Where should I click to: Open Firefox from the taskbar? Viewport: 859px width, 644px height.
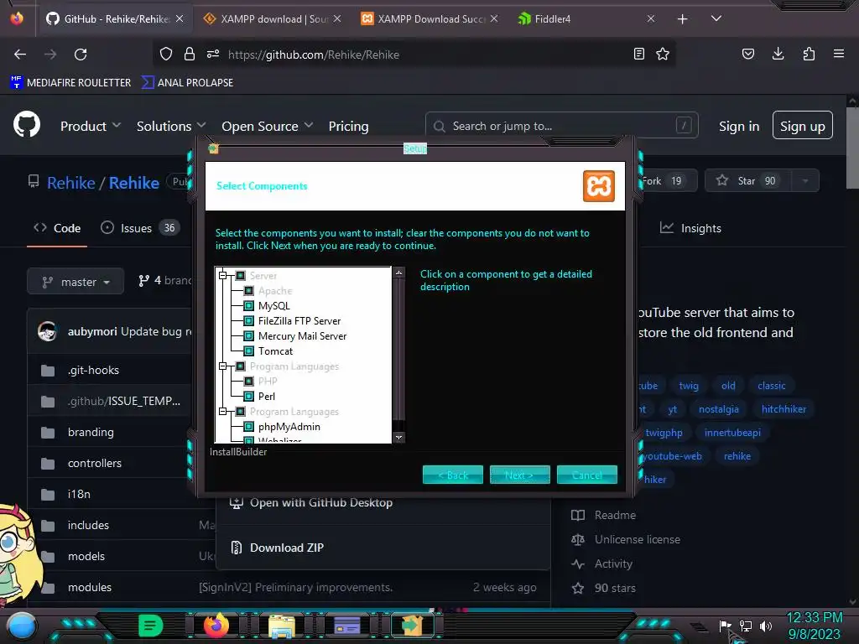pyautogui.click(x=216, y=625)
